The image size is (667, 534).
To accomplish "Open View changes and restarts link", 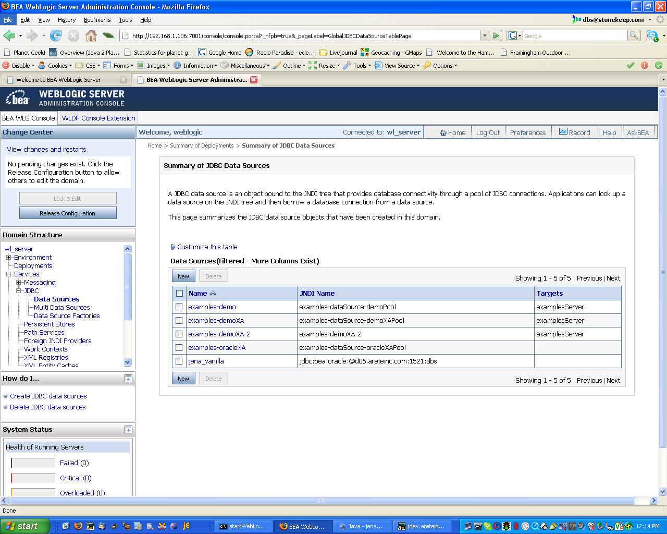I will 46,150.
